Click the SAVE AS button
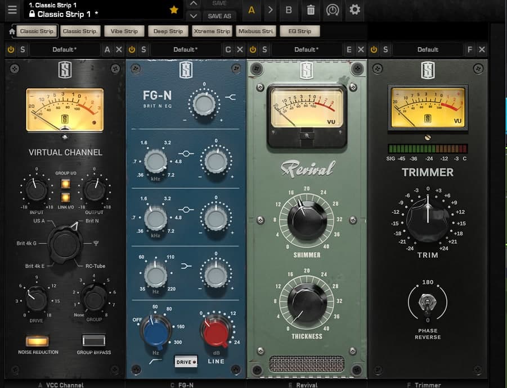This screenshot has width=507, height=388. click(219, 16)
